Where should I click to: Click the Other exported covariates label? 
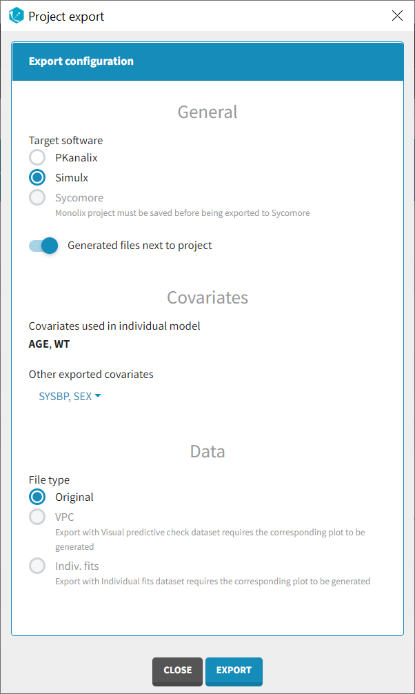point(91,375)
